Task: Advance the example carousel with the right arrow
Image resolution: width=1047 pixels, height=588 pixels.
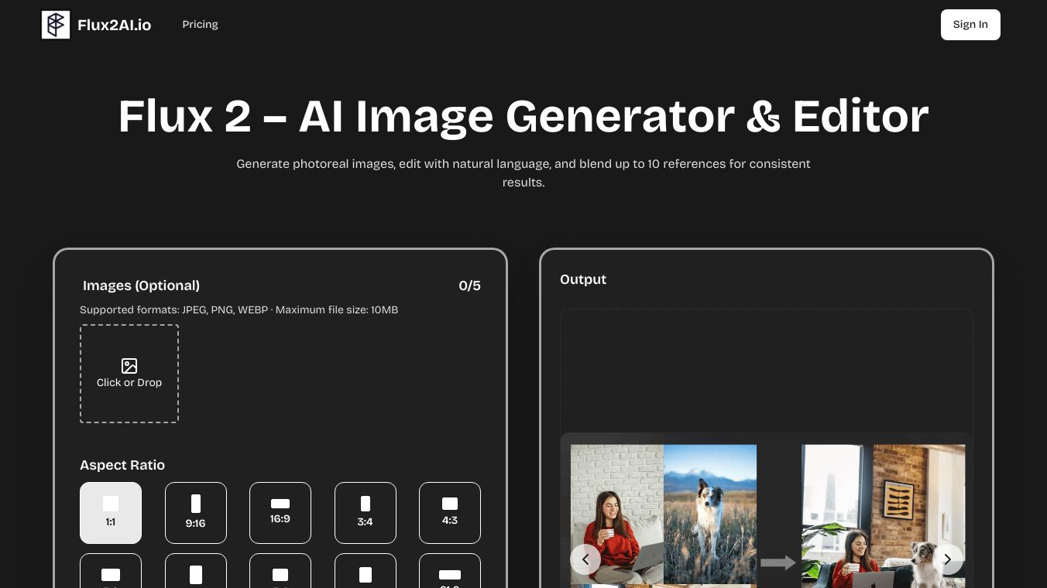Action: click(948, 559)
